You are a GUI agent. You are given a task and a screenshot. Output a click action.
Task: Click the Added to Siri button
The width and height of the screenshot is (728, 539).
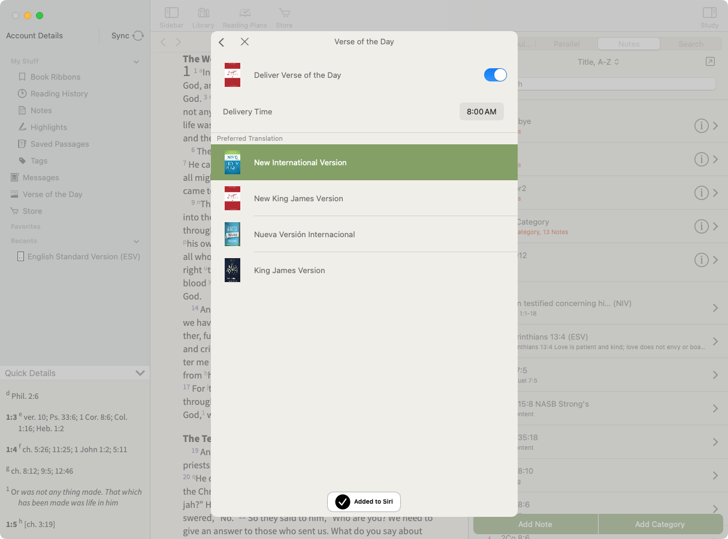pyautogui.click(x=364, y=502)
